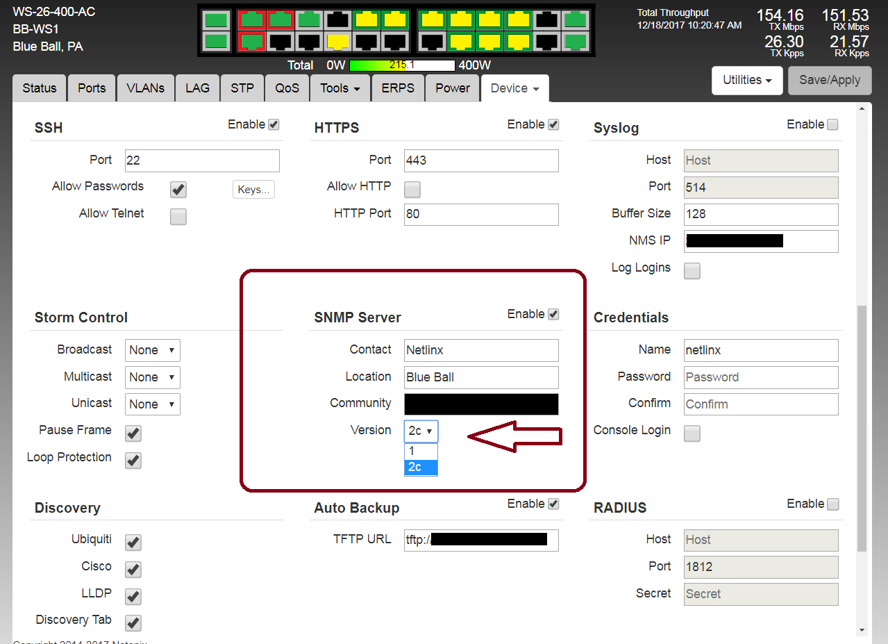Switch to the VLANs tab
Image resolution: width=888 pixels, height=644 pixels.
click(145, 88)
